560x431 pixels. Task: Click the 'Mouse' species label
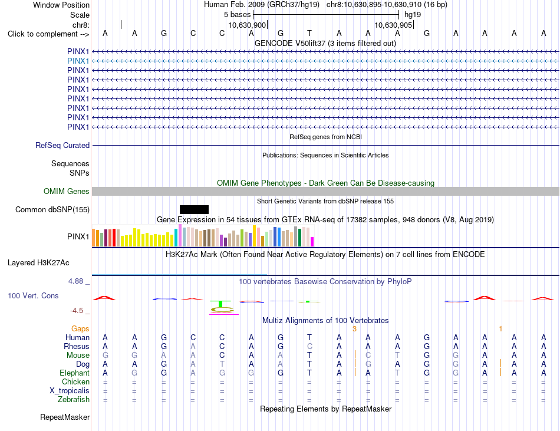[78, 356]
